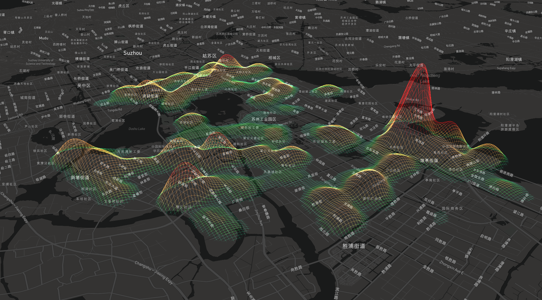
Task: Click the 姑苏区 district label
Action: pos(209,56)
